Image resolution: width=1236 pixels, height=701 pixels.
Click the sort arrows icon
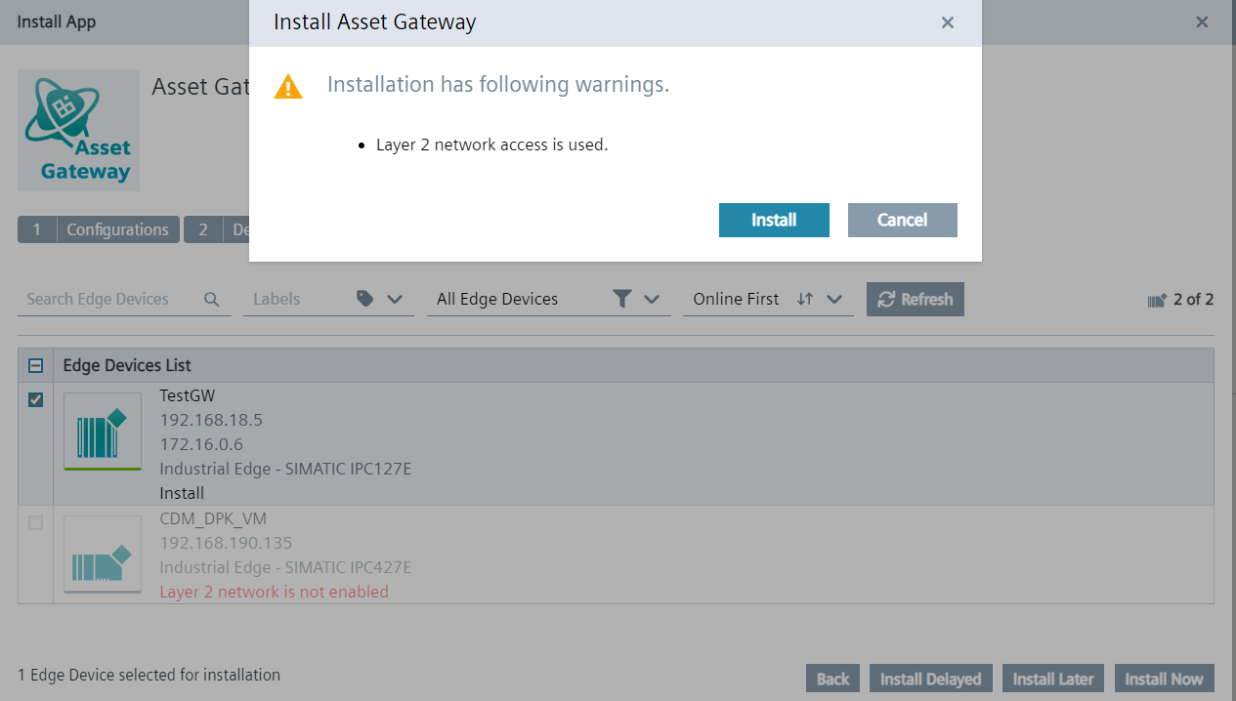[x=804, y=299]
